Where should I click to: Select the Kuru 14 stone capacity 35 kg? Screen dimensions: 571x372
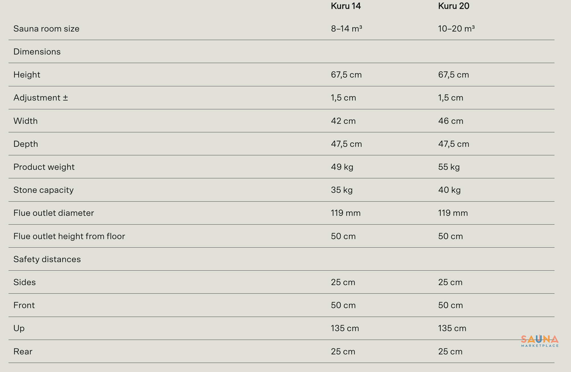(342, 190)
